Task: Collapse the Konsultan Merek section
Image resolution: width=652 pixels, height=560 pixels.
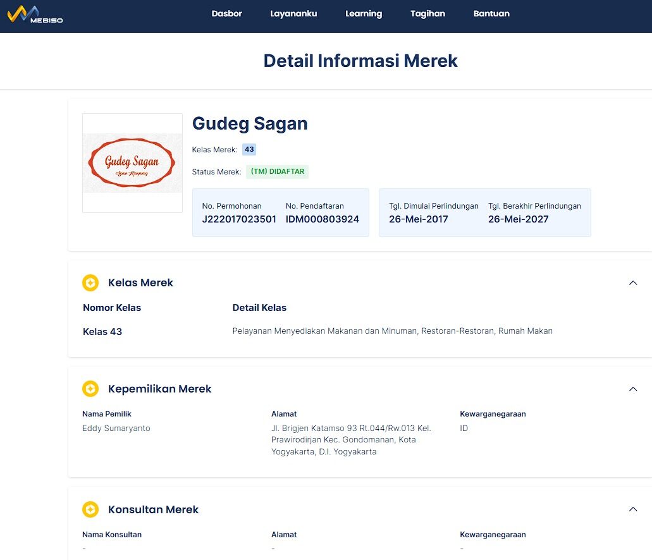Action: 633,509
